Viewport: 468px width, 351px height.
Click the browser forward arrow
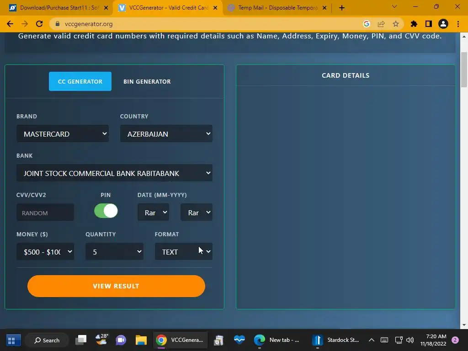25,24
